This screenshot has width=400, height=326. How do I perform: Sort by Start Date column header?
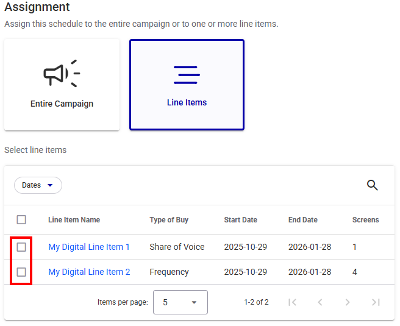point(240,220)
